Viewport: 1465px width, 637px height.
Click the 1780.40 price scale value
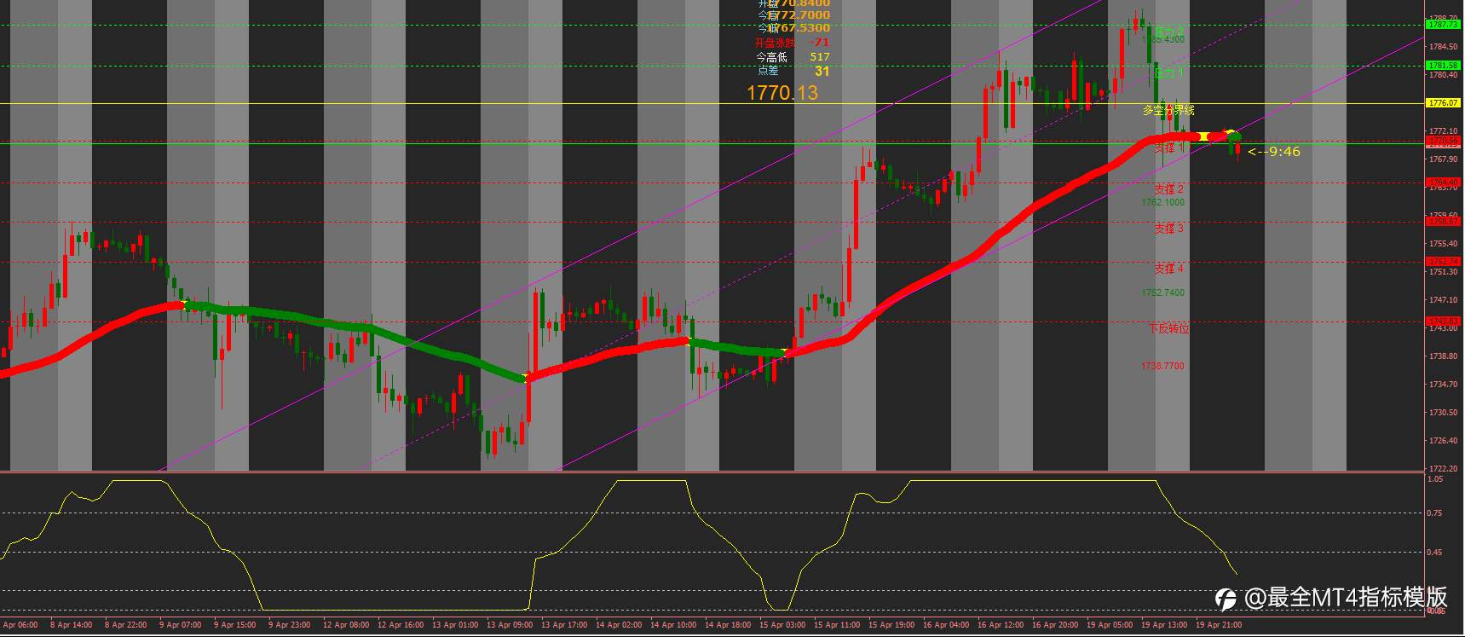[1443, 74]
